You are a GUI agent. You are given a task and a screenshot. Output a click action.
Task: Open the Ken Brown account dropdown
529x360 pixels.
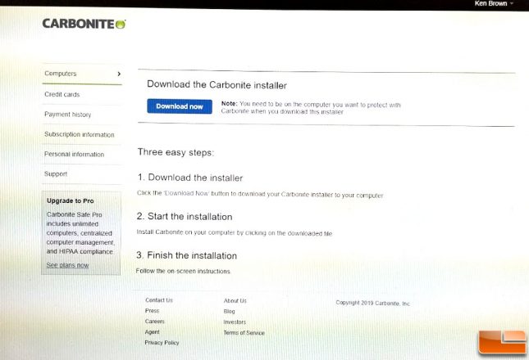[494, 3]
